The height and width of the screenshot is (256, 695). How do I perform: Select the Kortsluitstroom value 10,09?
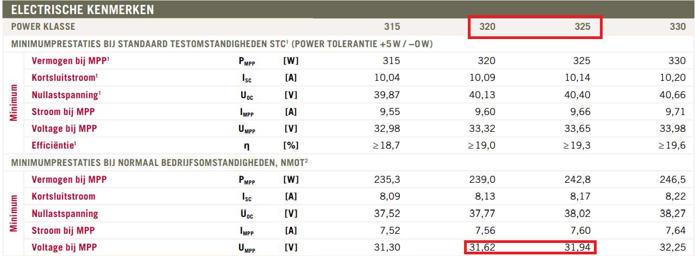(483, 78)
